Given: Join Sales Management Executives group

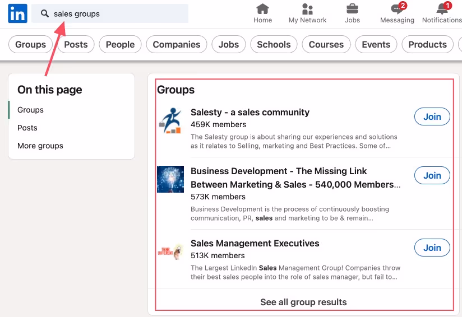Looking at the screenshot, I should pyautogui.click(x=432, y=248).
